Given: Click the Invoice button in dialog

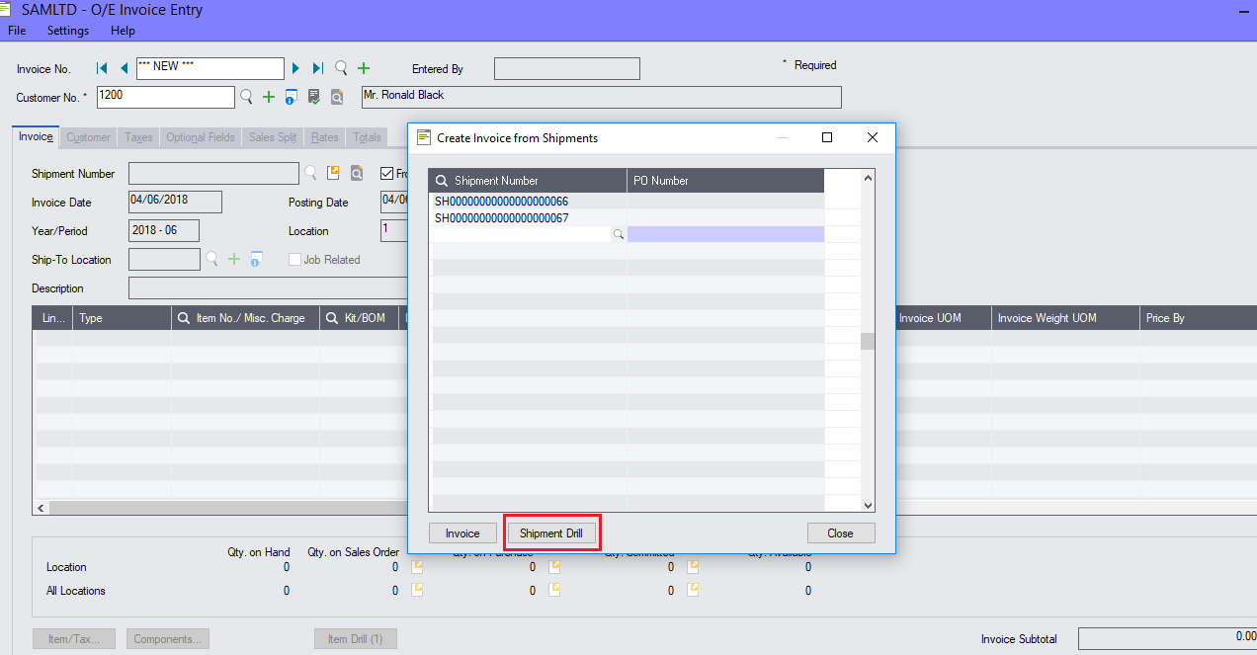Looking at the screenshot, I should pyautogui.click(x=462, y=533).
